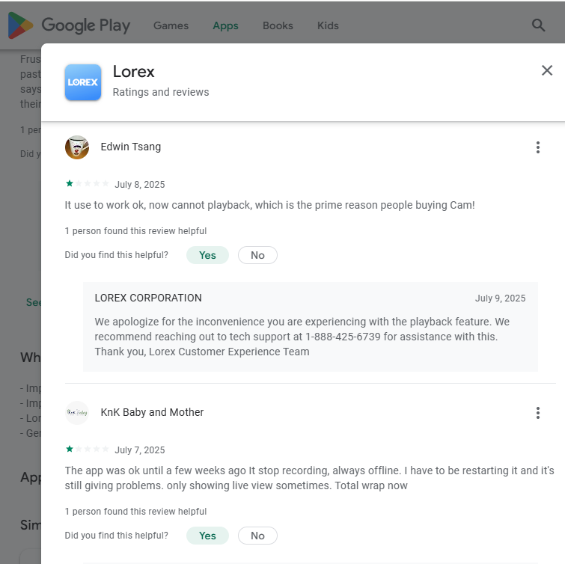Open the Kids tab
Image resolution: width=565 pixels, height=564 pixels.
328,25
